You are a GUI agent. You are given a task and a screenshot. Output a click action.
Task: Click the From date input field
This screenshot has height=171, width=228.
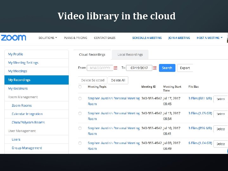pos(100,68)
